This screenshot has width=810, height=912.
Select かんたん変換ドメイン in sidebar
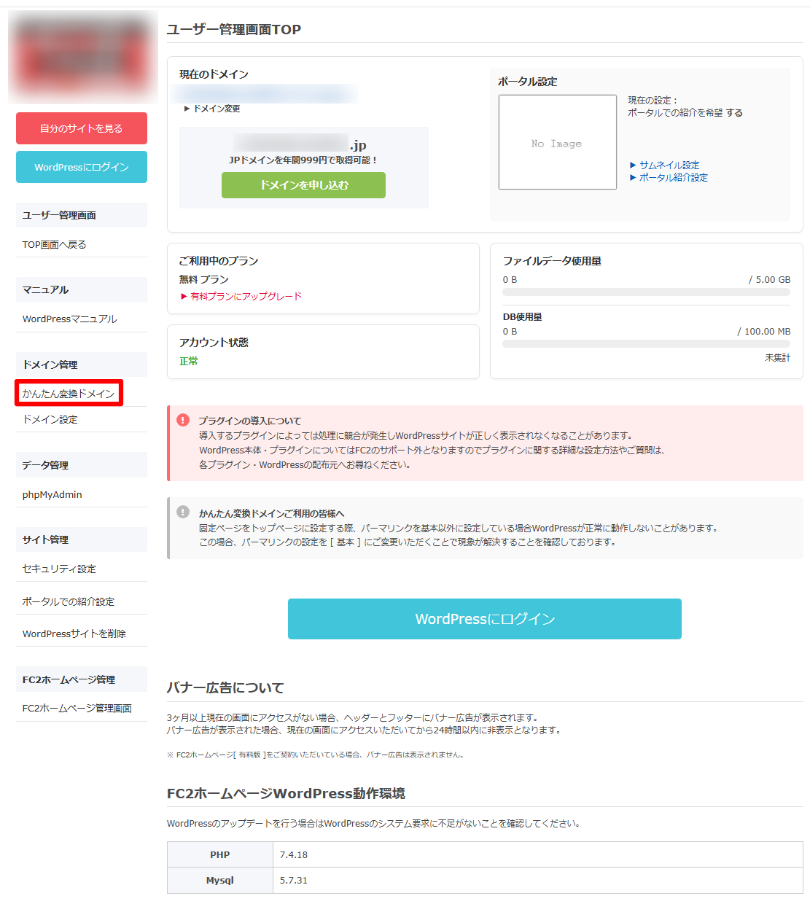[x=69, y=394]
